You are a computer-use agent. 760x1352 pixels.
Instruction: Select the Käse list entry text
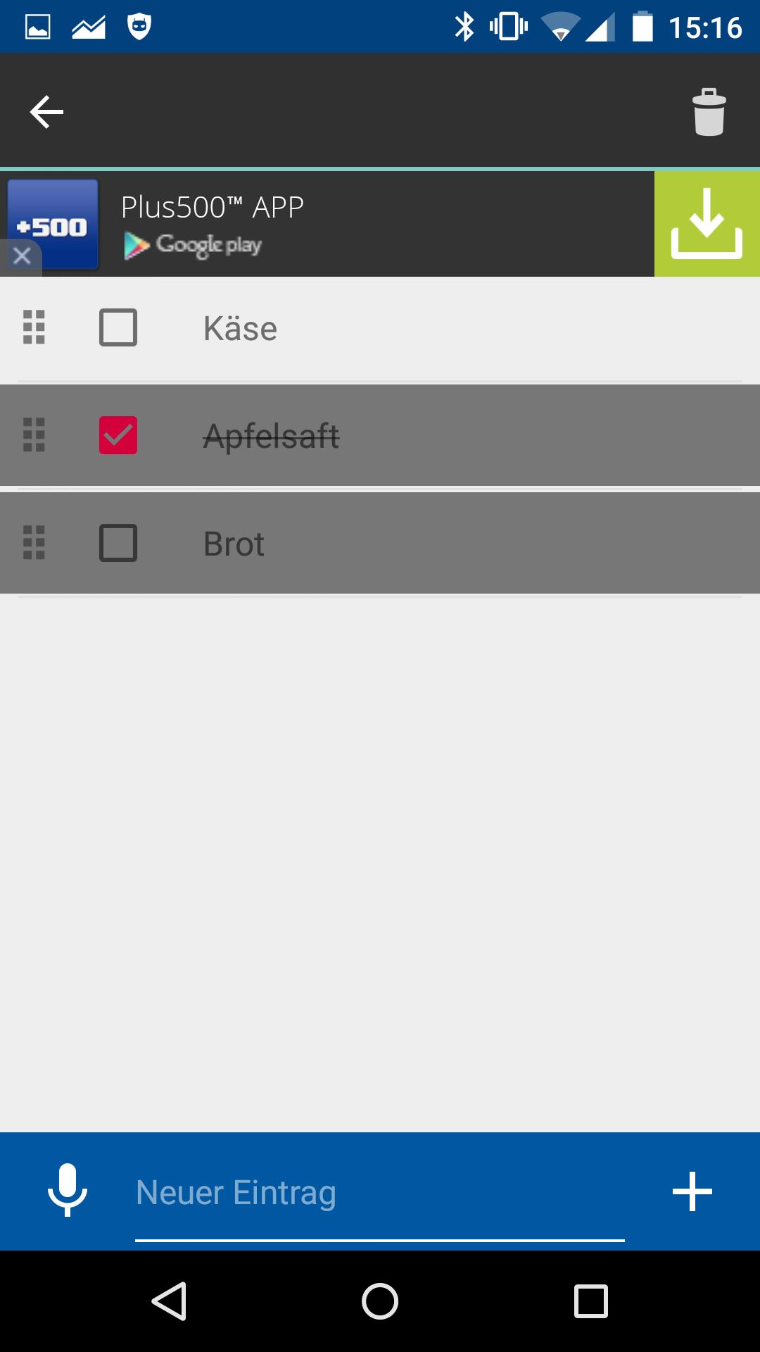240,329
